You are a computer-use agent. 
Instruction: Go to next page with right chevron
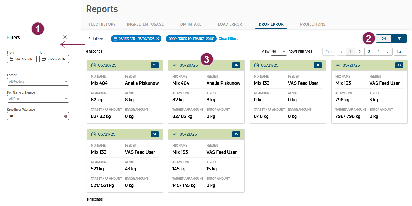pyautogui.click(x=388, y=52)
